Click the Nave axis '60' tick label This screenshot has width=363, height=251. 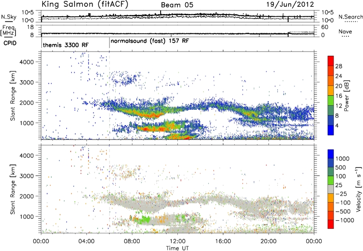[x=324, y=27]
